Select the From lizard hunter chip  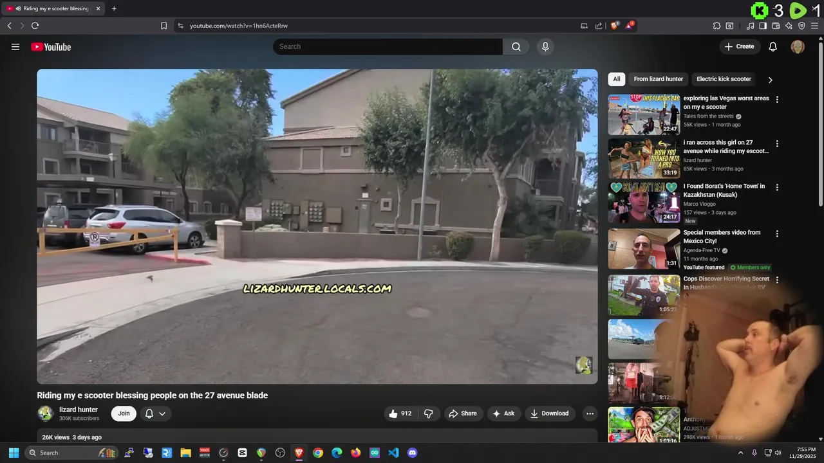tap(658, 79)
